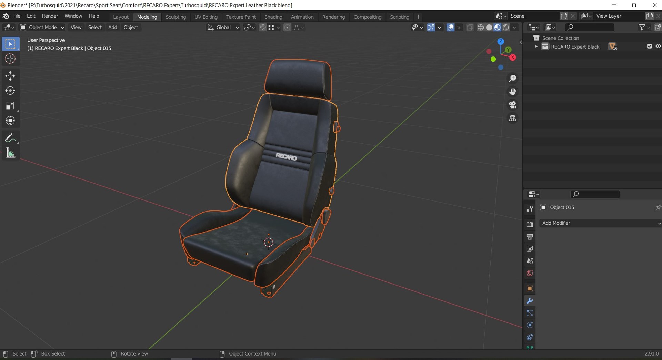This screenshot has width=662, height=360.
Task: Switch to material preview shading
Action: 498,28
